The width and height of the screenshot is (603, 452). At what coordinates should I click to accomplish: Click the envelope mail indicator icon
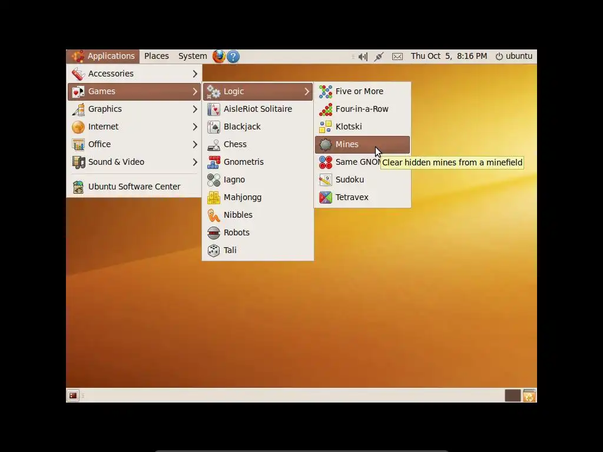(x=397, y=56)
